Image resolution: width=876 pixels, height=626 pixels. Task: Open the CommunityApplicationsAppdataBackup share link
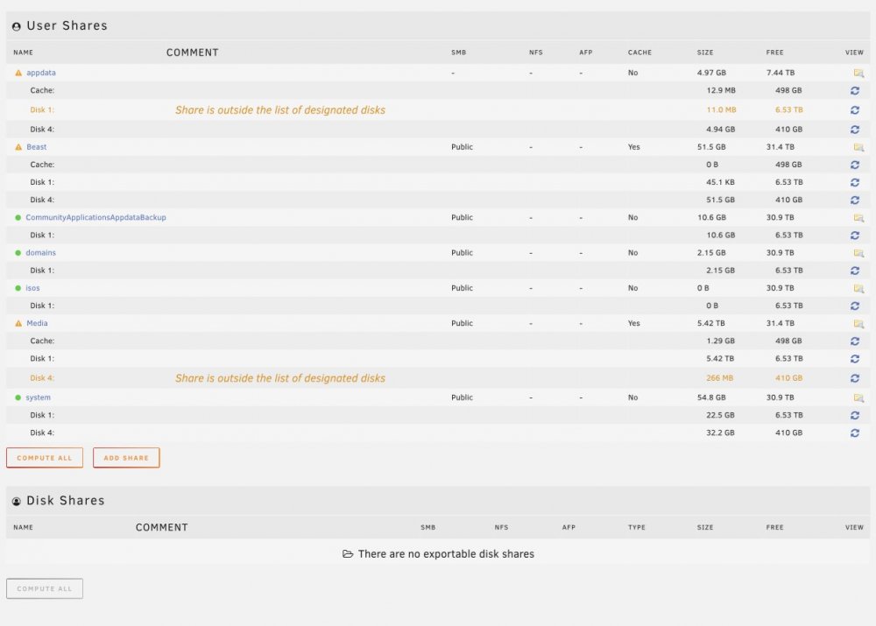(95, 217)
